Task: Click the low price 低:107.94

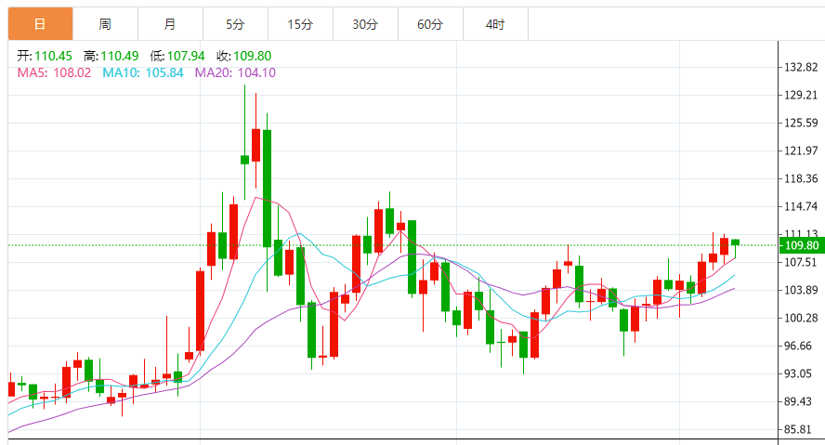Action: coord(177,56)
